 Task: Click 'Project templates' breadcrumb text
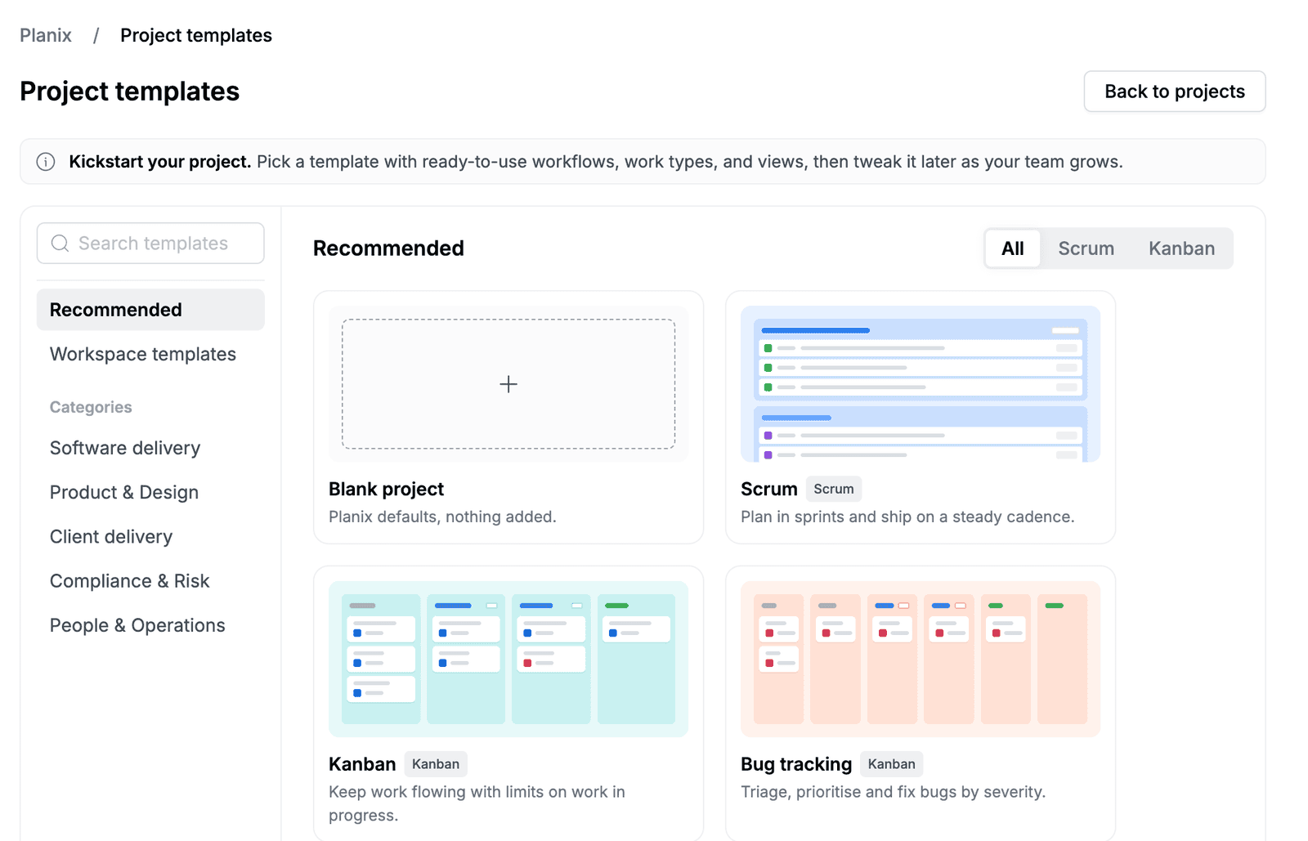[x=196, y=35]
